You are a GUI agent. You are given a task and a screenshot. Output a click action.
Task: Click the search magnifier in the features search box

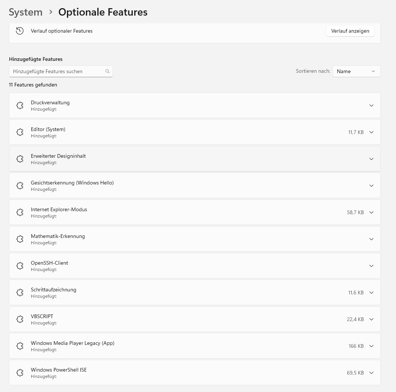107,71
